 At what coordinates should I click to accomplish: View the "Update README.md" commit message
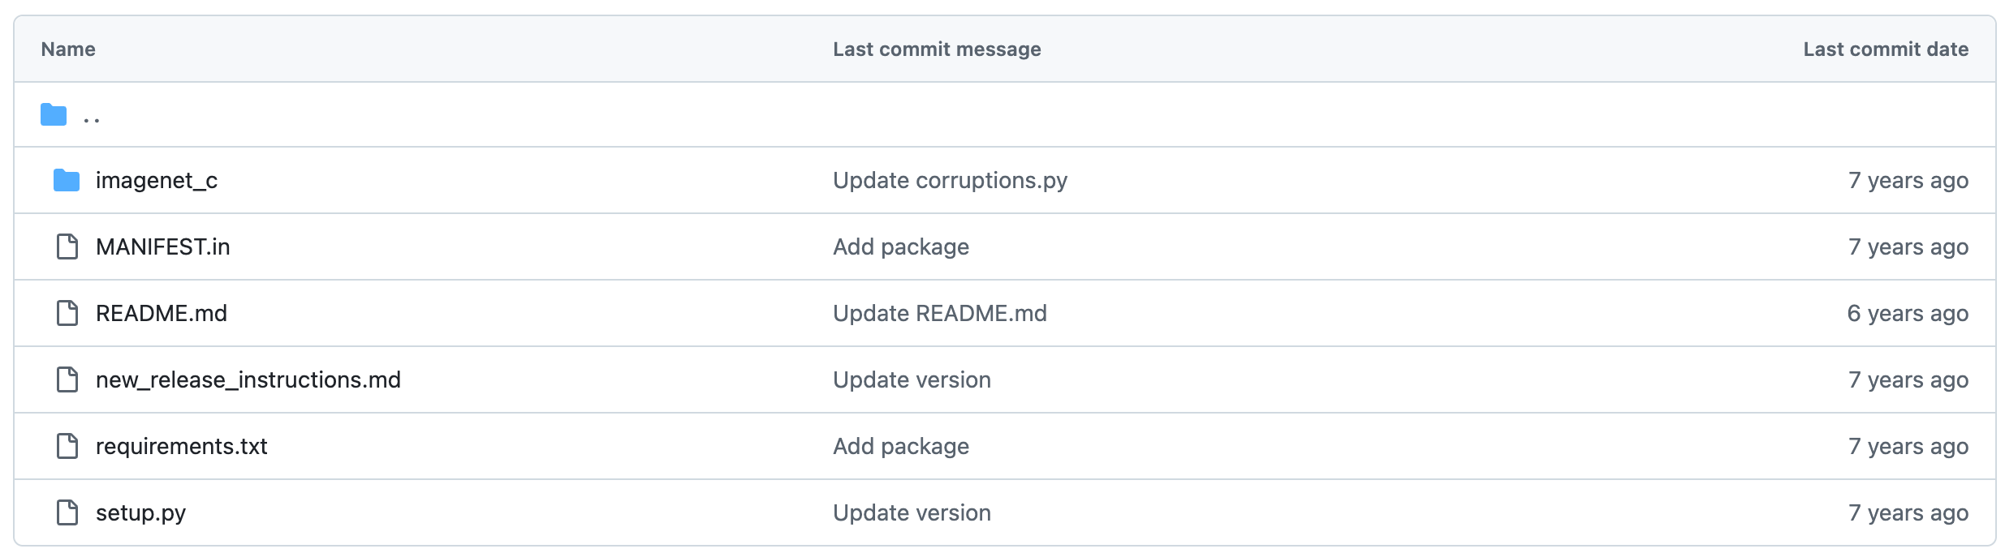click(940, 313)
